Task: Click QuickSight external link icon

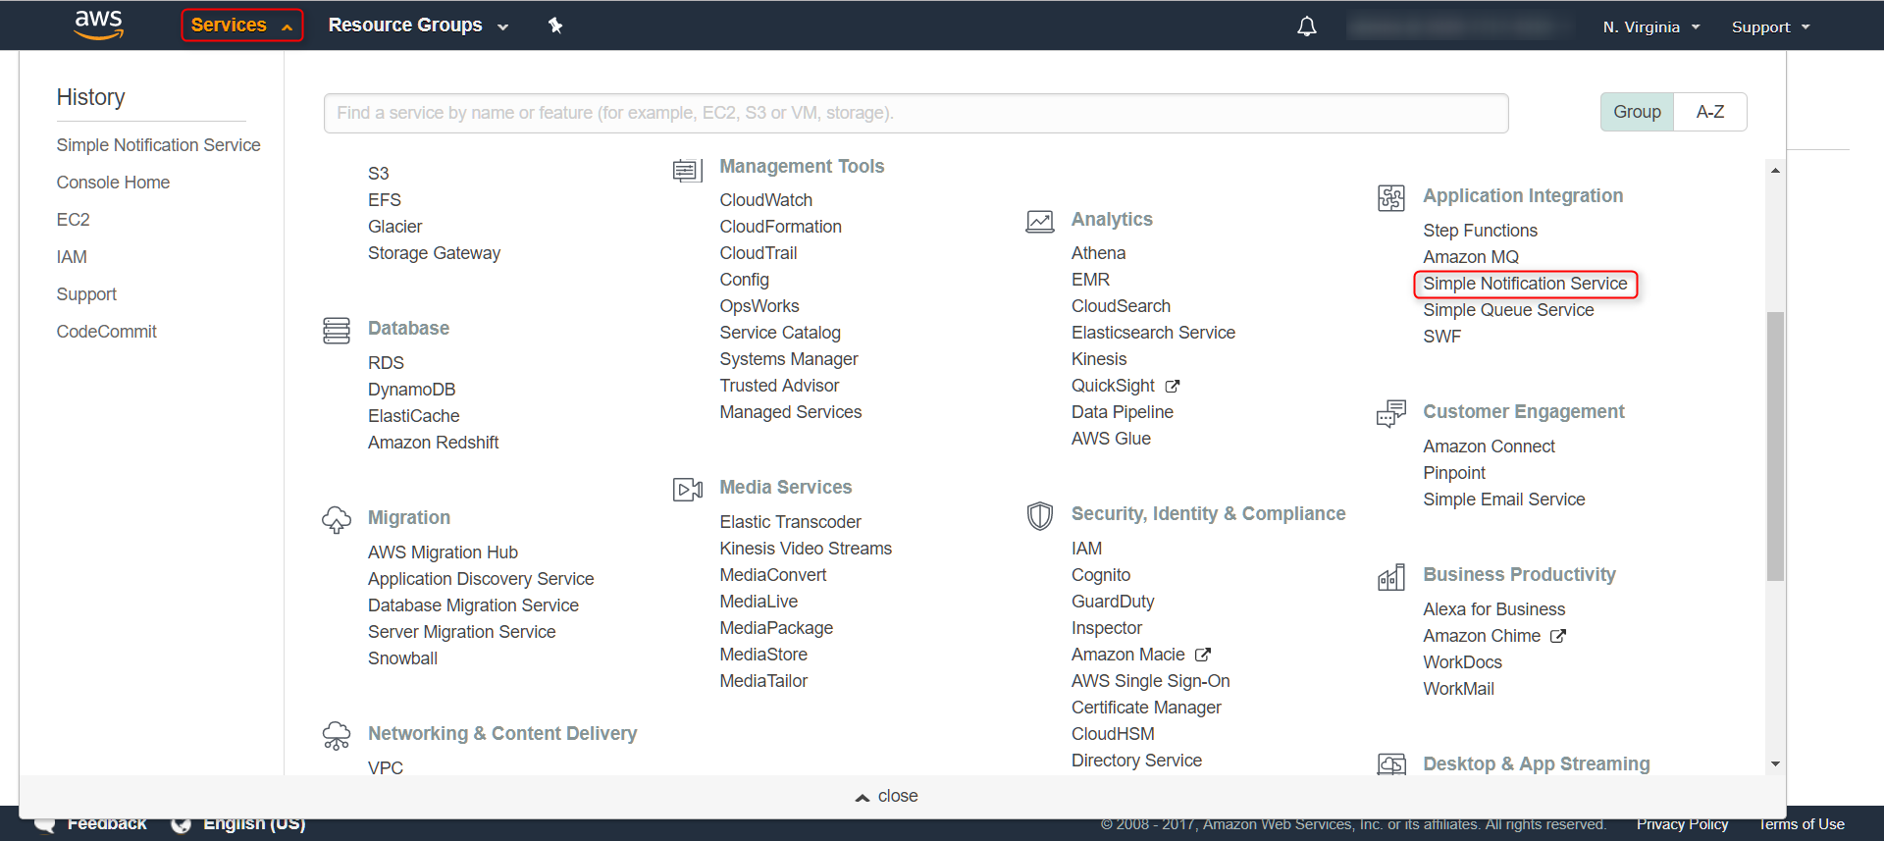Action: click(1172, 387)
